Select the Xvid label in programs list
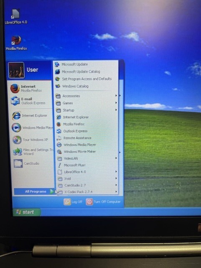Image resolution: width=201 pixels, height=268 pixels. tap(67, 179)
